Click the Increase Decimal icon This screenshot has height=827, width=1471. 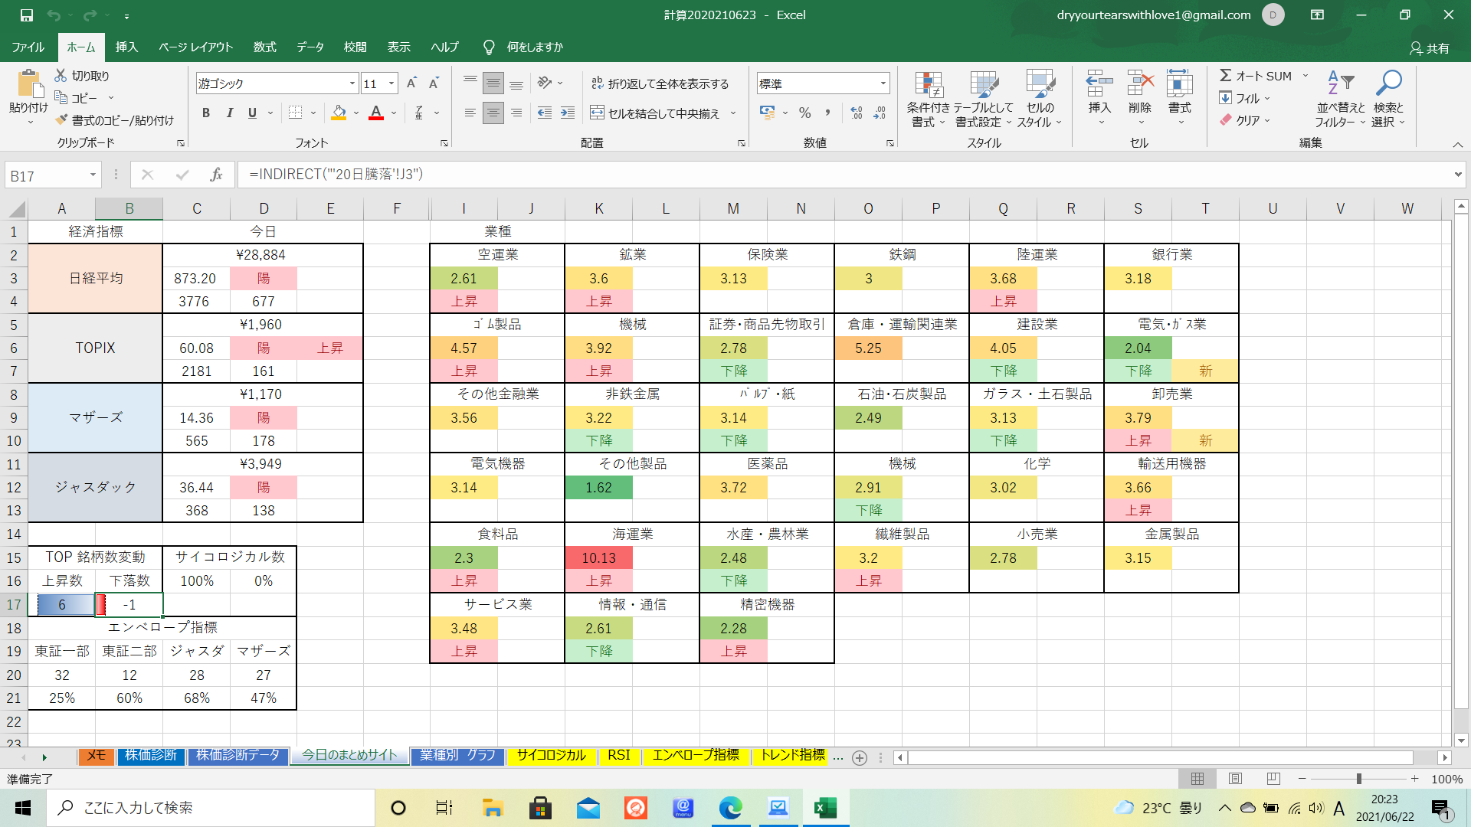[857, 113]
